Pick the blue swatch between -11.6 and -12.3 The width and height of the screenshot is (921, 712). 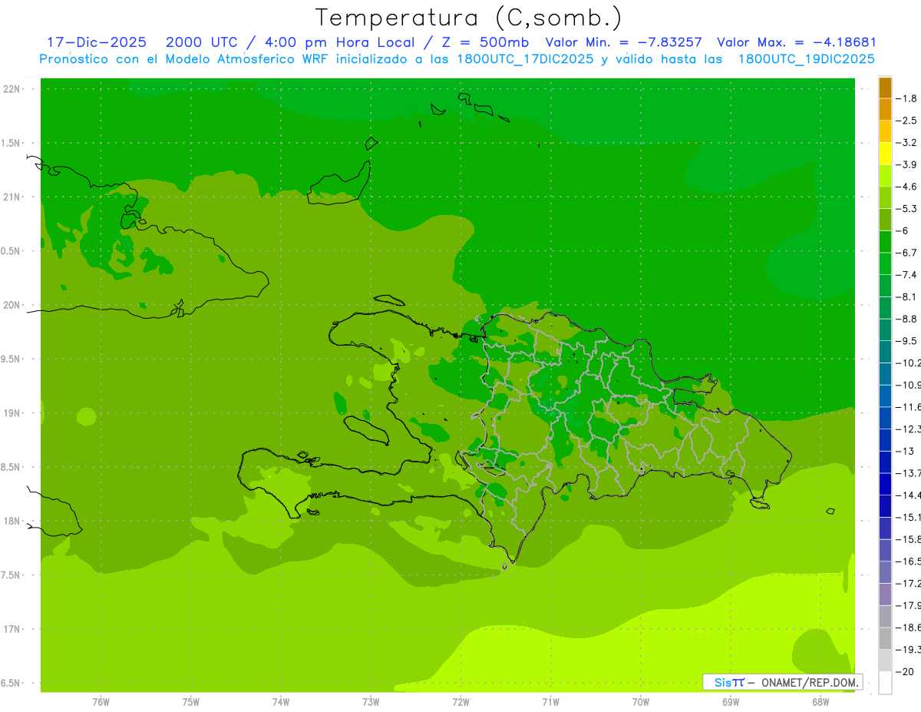coord(885,417)
